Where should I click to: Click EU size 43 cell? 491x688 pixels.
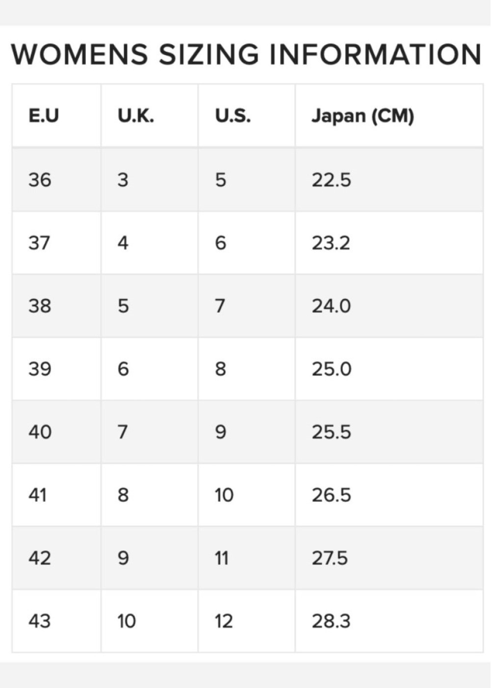[x=40, y=621]
